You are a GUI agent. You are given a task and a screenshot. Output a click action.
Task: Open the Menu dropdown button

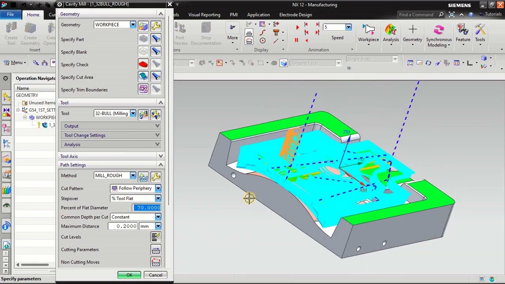click(15, 63)
